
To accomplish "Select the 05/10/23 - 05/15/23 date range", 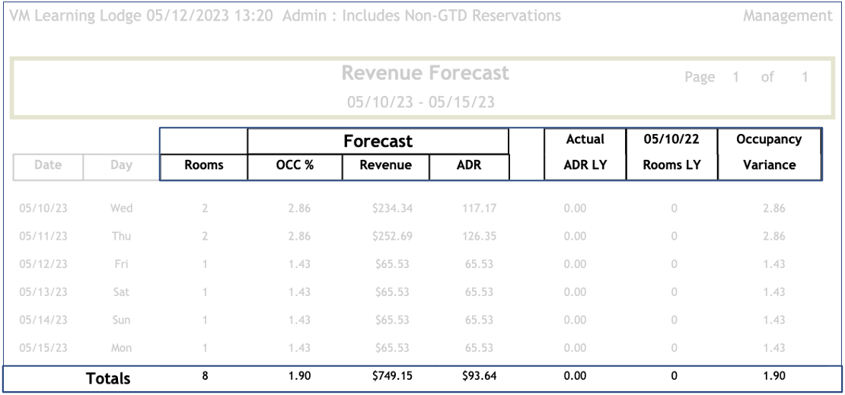I will click(x=421, y=102).
